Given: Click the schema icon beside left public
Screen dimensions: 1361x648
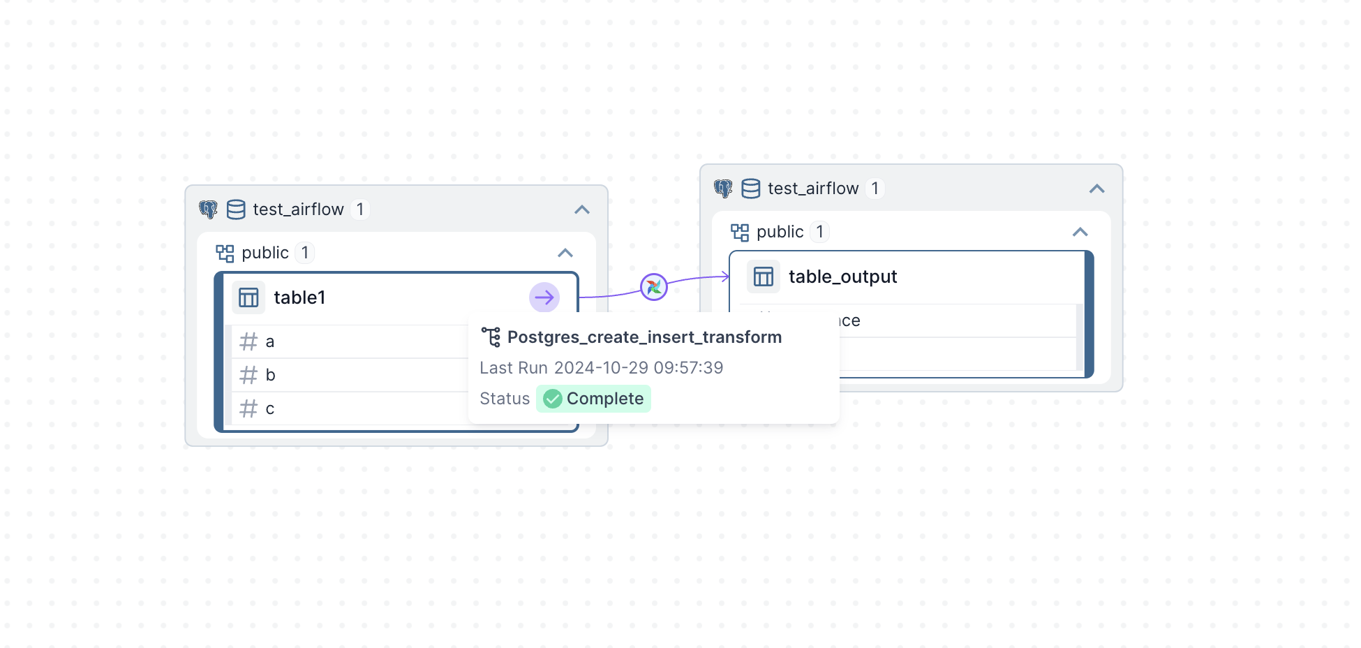Looking at the screenshot, I should tap(225, 253).
